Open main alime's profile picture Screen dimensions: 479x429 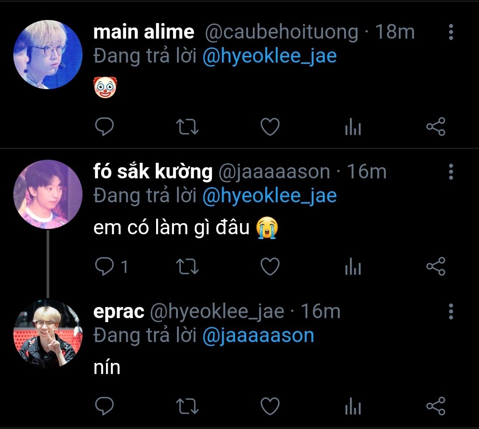48,55
